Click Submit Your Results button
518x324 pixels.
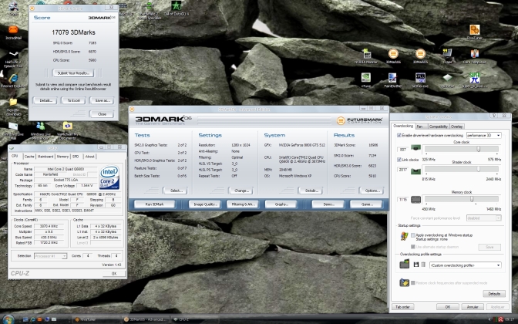coord(73,73)
